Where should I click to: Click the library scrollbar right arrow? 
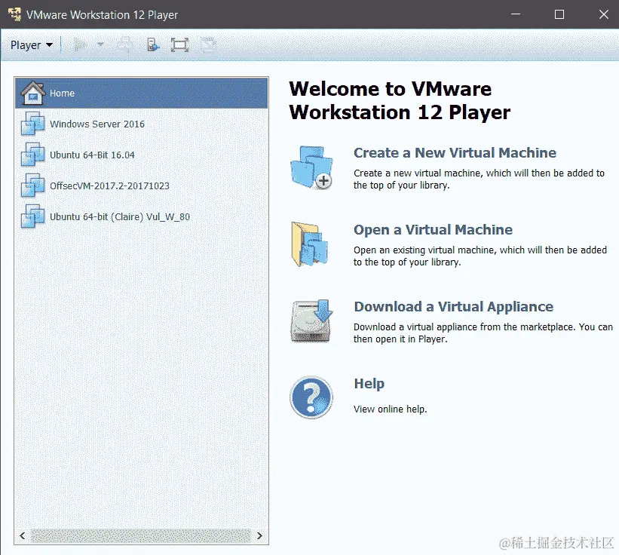[x=259, y=535]
